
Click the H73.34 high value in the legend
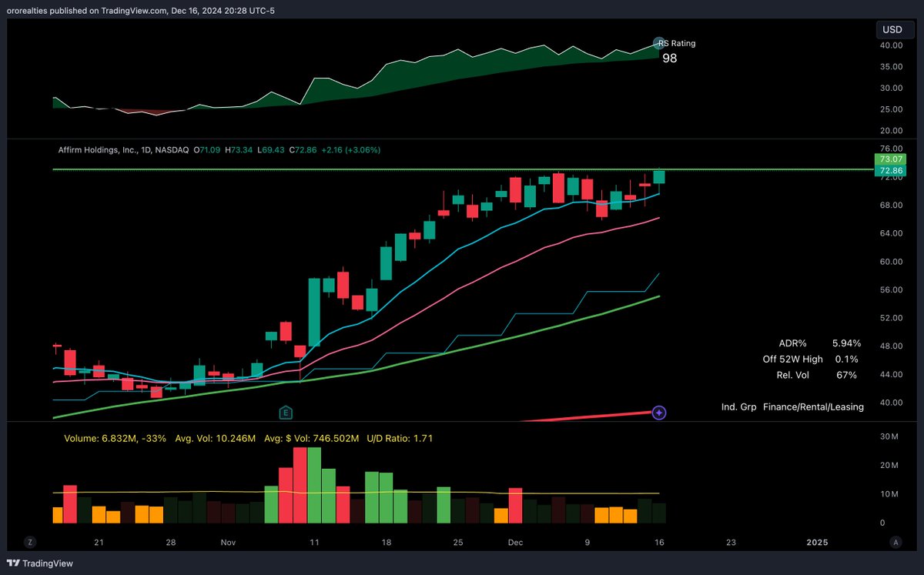240,150
